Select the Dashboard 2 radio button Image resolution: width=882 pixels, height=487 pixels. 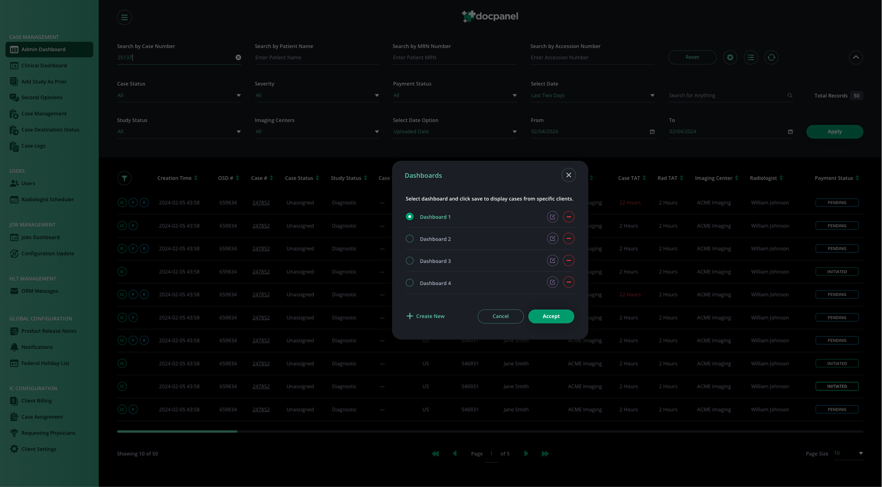(409, 239)
